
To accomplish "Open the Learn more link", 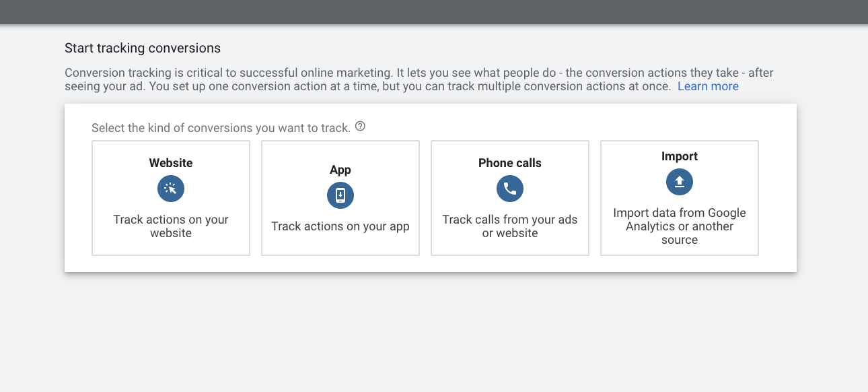I will (708, 86).
